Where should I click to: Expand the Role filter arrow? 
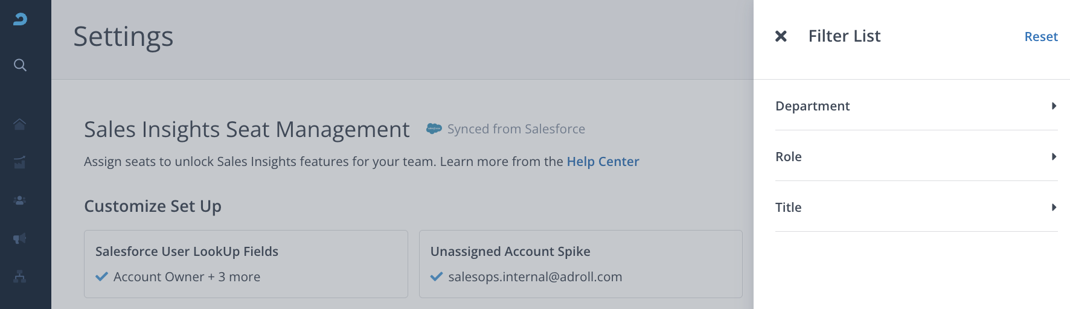1054,157
